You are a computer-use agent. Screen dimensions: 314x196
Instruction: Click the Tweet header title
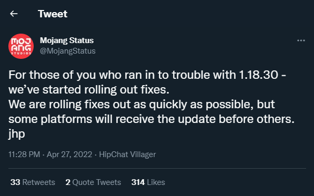tap(53, 14)
